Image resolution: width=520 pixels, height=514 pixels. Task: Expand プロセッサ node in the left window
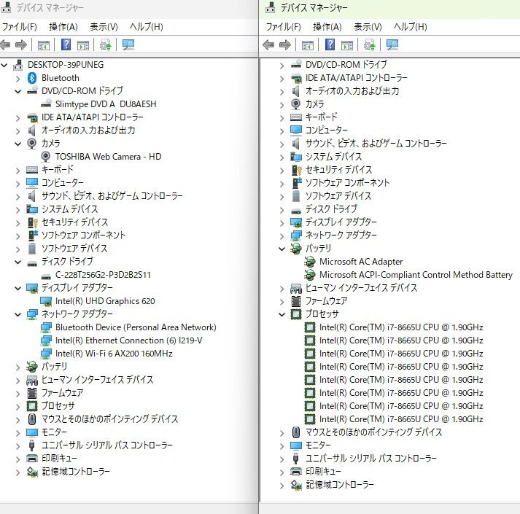tap(18, 406)
